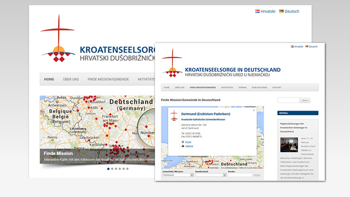Go to ÜBER UNS in the front page navigation

pyautogui.click(x=179, y=88)
